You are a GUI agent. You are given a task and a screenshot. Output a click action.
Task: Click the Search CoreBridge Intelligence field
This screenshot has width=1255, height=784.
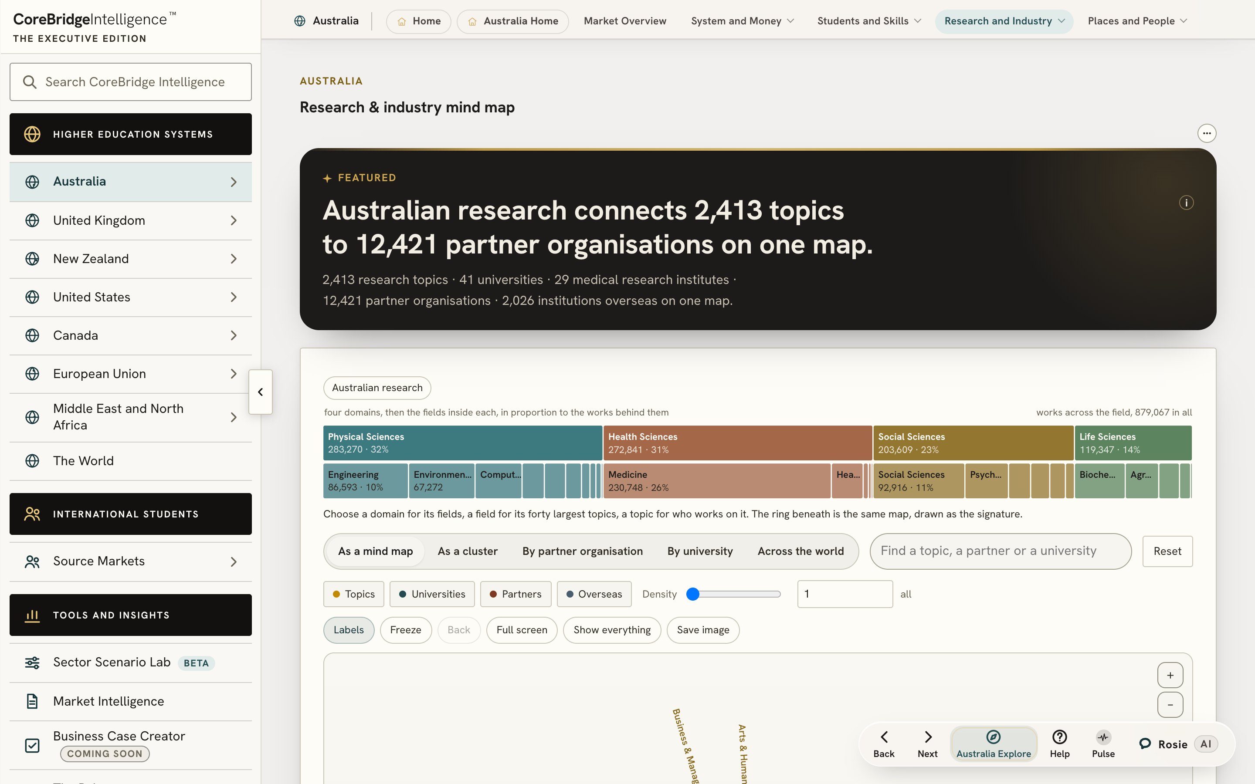[131, 82]
